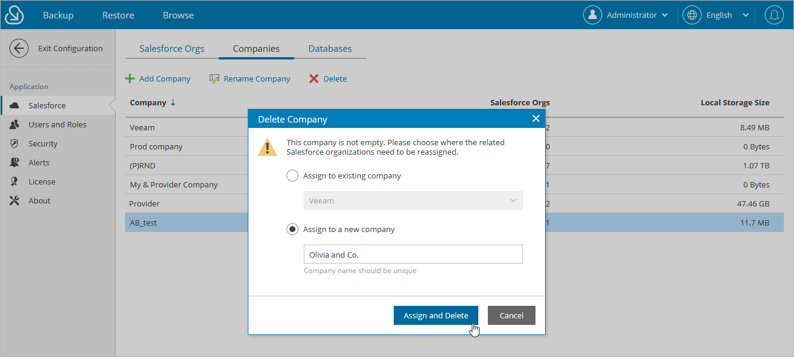794x357 pixels.
Task: Click the Company column sort arrow
Action: point(173,102)
